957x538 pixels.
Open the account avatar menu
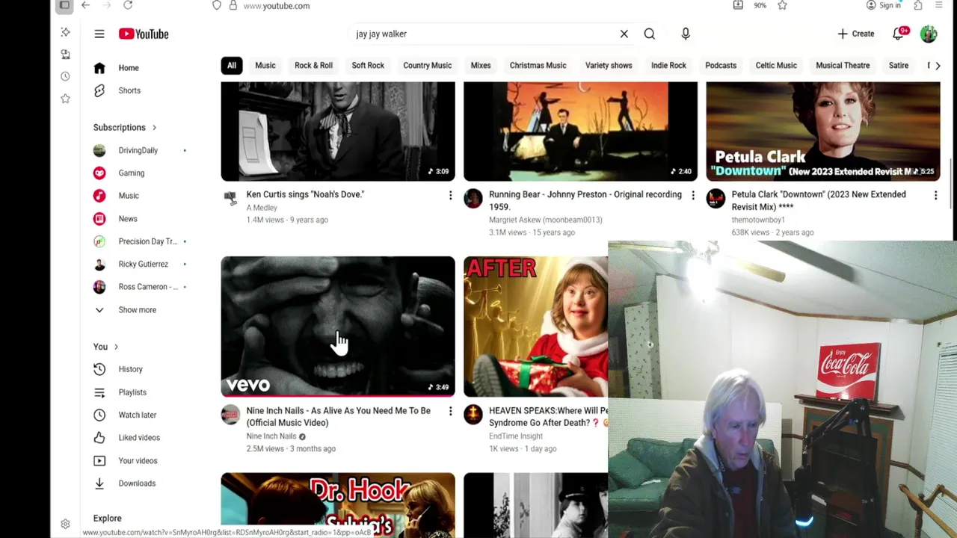pos(929,34)
